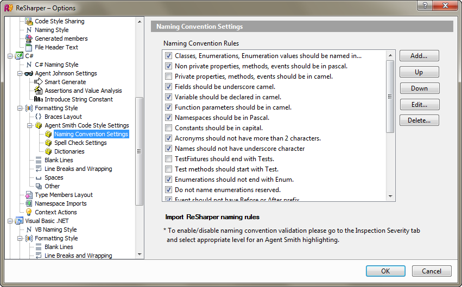Click Import ReSharper naming rules link
Image resolution: width=462 pixels, height=287 pixels.
point(212,217)
